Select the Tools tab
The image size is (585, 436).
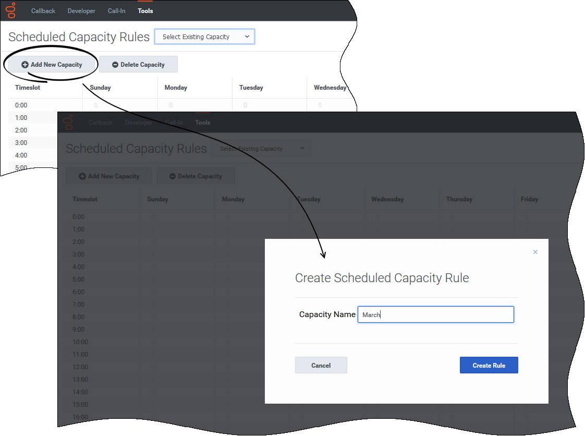point(145,11)
